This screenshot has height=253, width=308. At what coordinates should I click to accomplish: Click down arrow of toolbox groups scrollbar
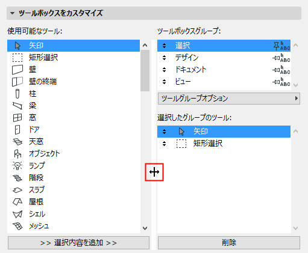pyautogui.click(x=295, y=85)
